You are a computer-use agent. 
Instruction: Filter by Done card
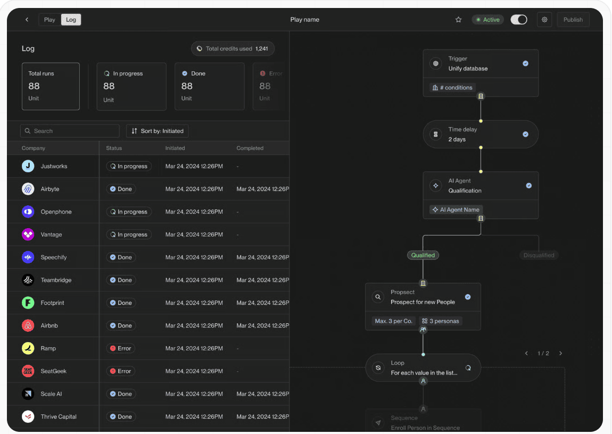[210, 86]
